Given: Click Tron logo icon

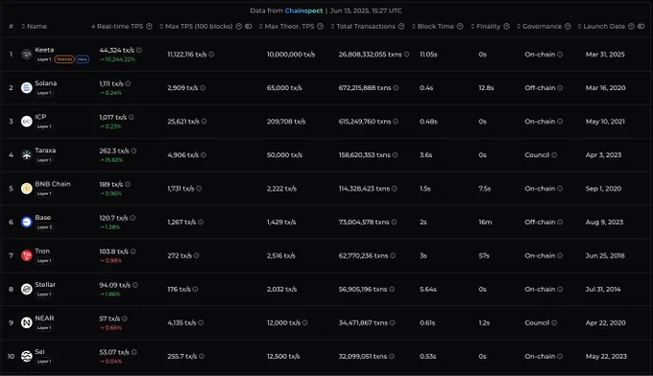Looking at the screenshot, I should [27, 255].
